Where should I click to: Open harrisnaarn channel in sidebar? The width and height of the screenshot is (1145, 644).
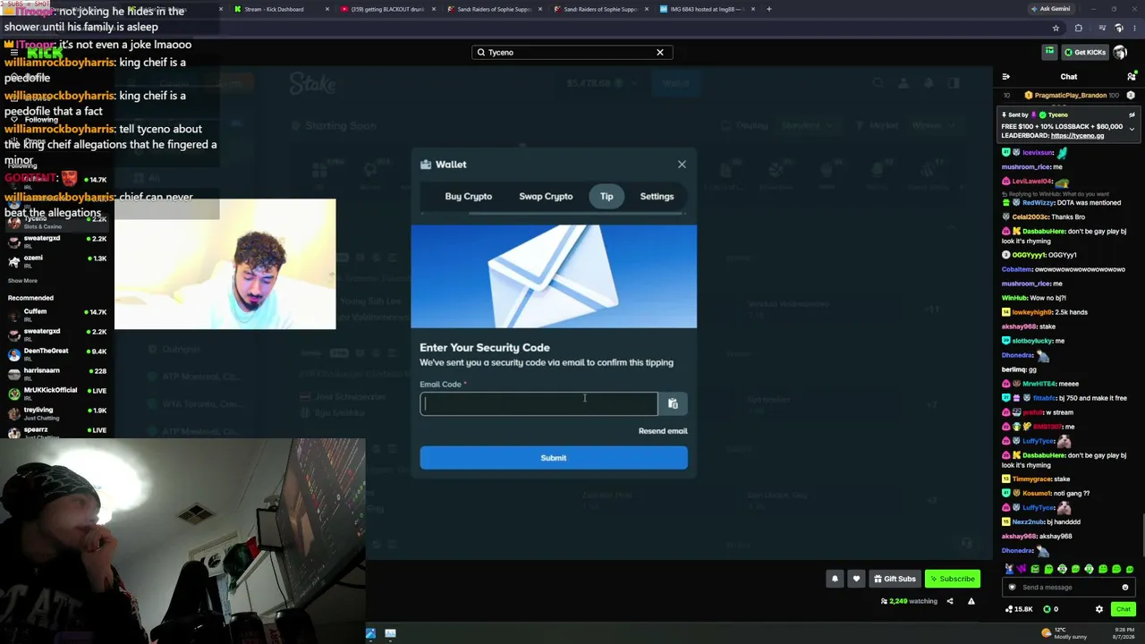57,374
